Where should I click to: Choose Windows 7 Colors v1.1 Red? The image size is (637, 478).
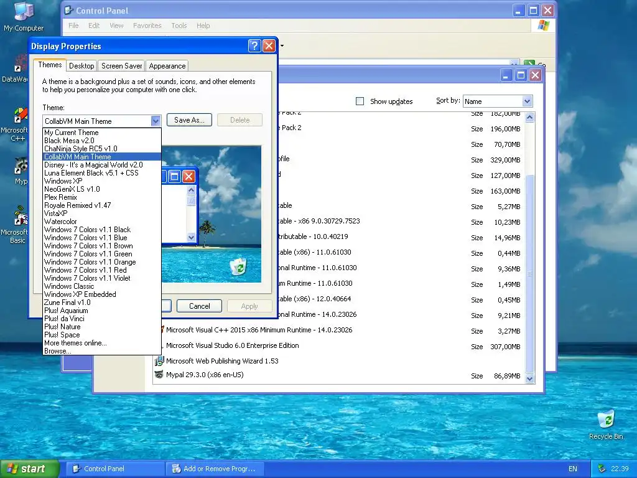coord(102,270)
